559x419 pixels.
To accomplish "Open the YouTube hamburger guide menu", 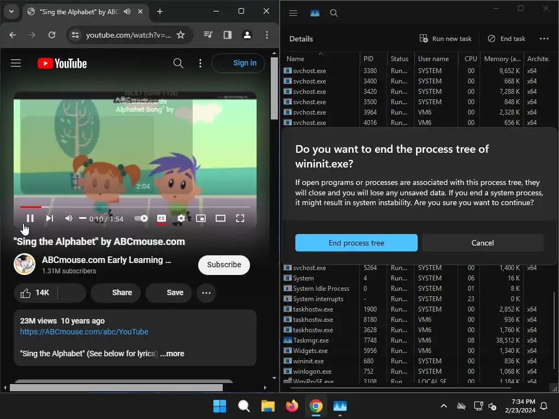I will (16, 63).
